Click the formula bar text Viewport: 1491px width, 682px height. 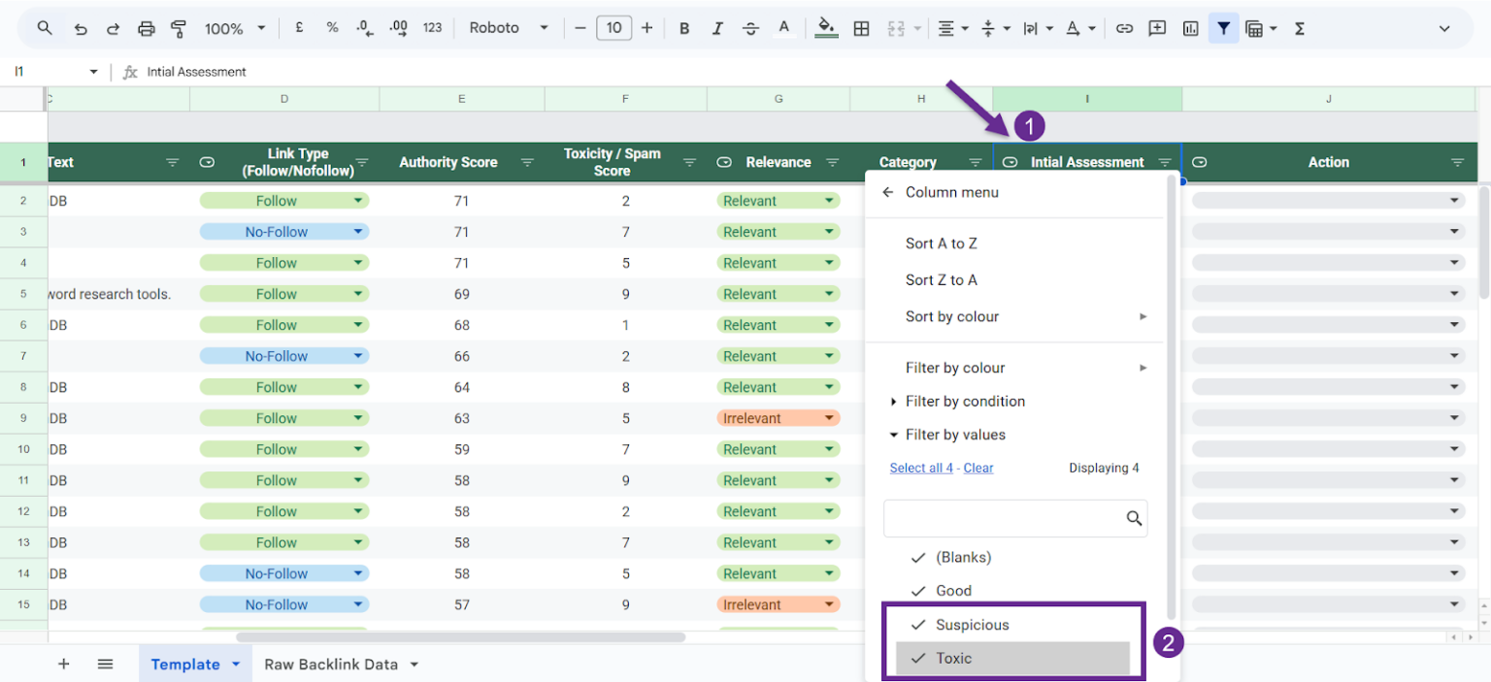click(196, 72)
